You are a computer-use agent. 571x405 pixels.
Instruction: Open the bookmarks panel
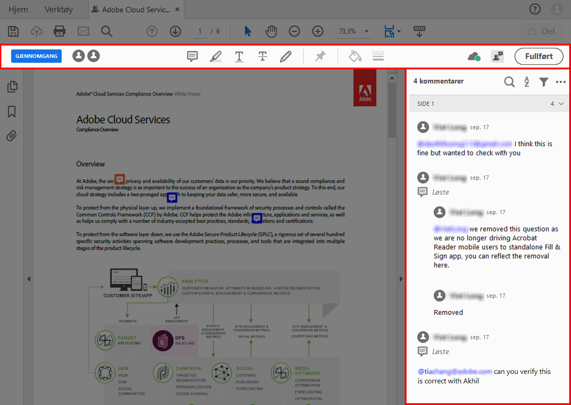click(x=12, y=111)
